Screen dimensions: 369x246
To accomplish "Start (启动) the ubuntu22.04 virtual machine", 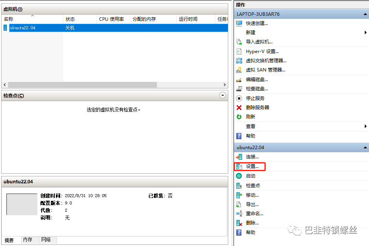I will (x=251, y=176).
